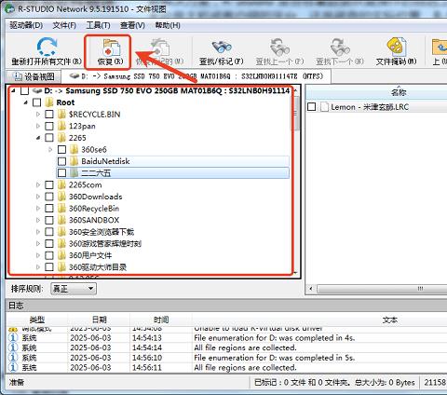Click the Find Previous (查找上一个) icon
Screen dimensions: 447x395
tap(279, 48)
